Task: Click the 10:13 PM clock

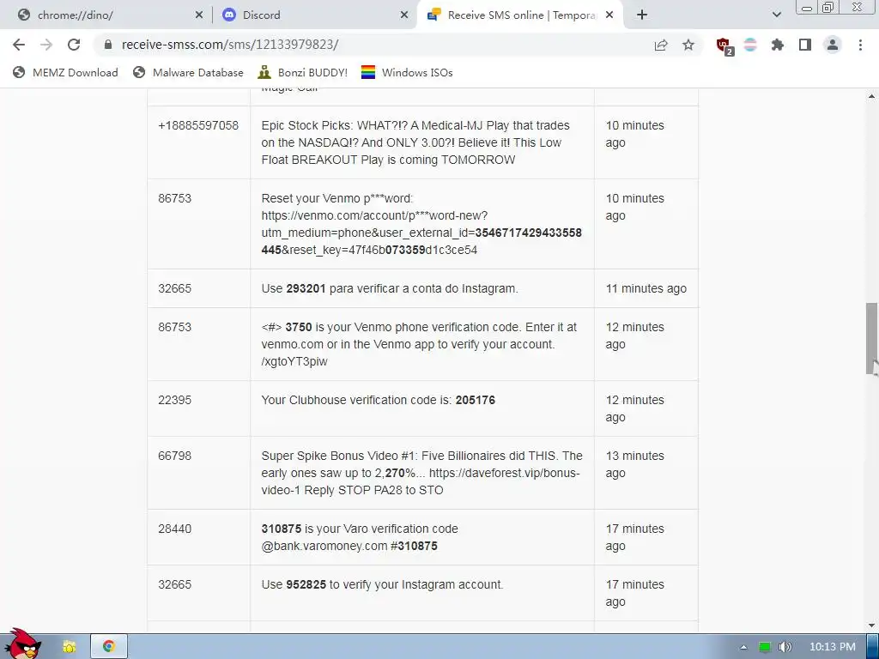Action: 833,647
